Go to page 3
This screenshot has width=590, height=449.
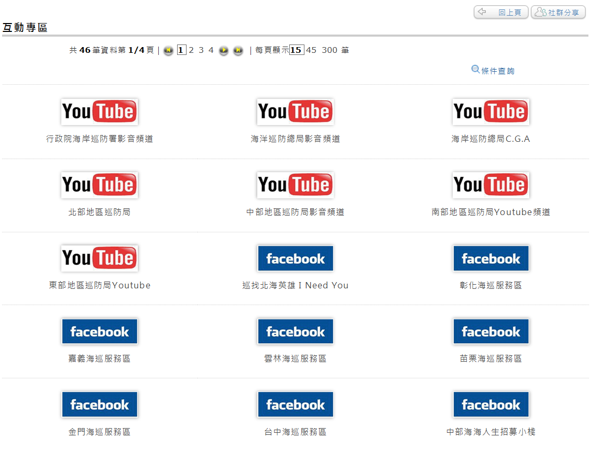coord(201,50)
